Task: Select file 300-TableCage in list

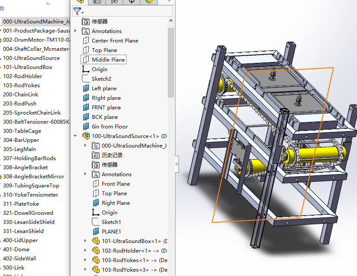Action: pos(22,131)
